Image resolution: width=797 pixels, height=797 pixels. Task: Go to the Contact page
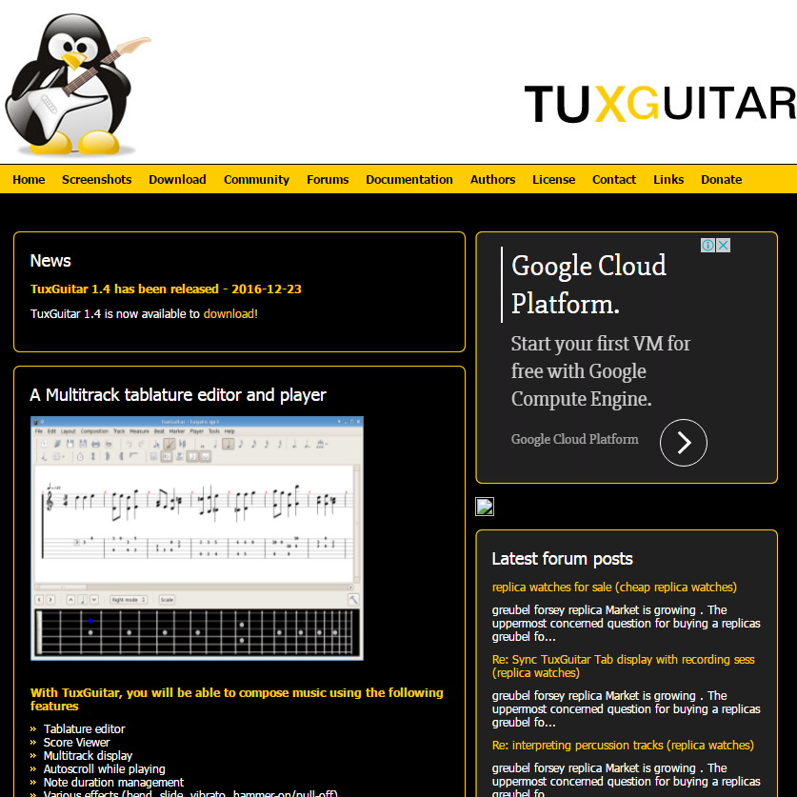(614, 179)
